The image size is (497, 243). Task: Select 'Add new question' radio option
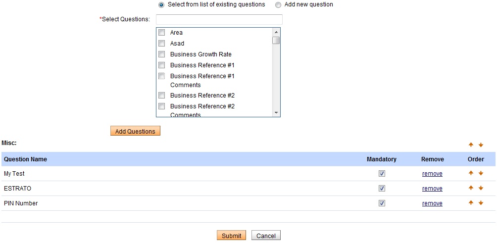point(278,5)
